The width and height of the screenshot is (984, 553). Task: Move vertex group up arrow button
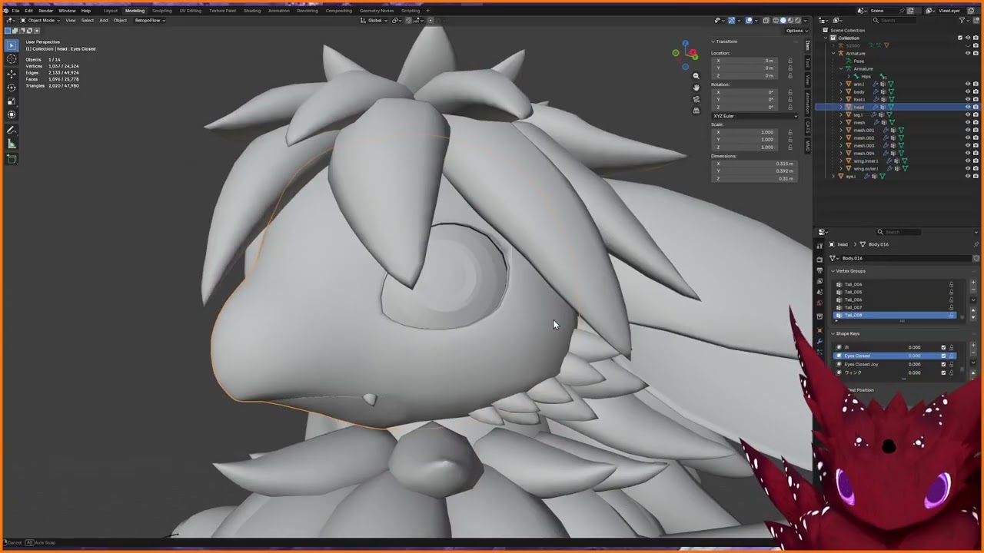(973, 310)
